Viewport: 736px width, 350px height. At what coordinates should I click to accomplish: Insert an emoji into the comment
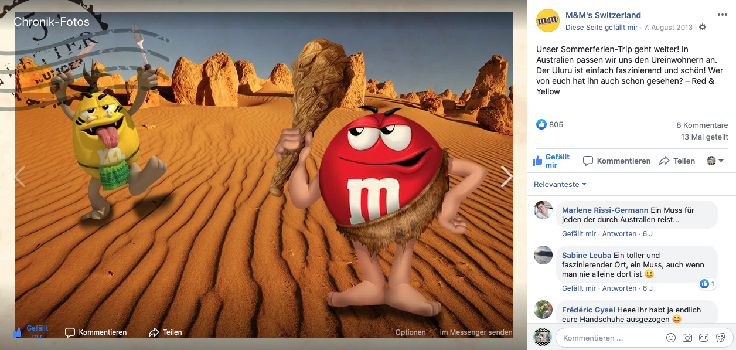tap(671, 338)
